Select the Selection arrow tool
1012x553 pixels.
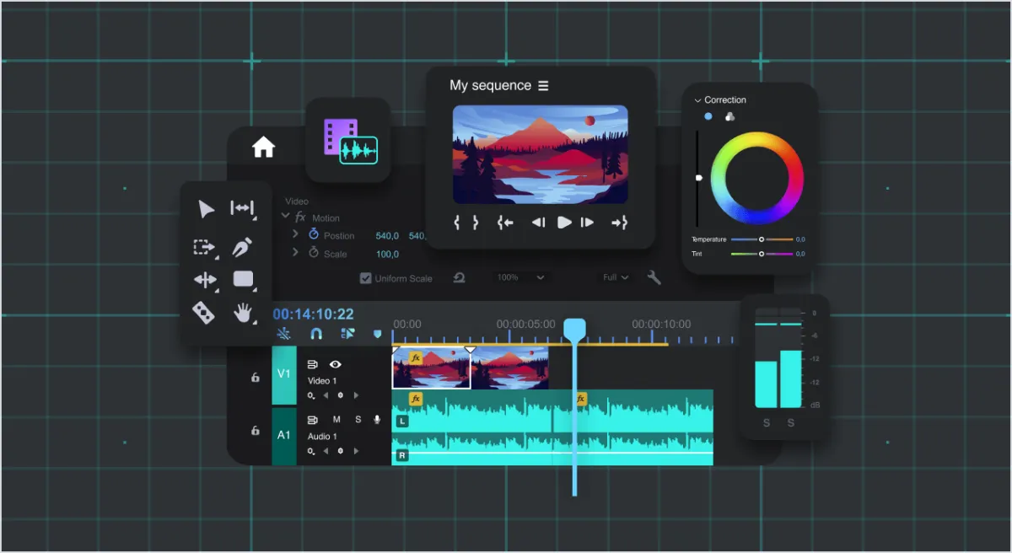pos(206,209)
